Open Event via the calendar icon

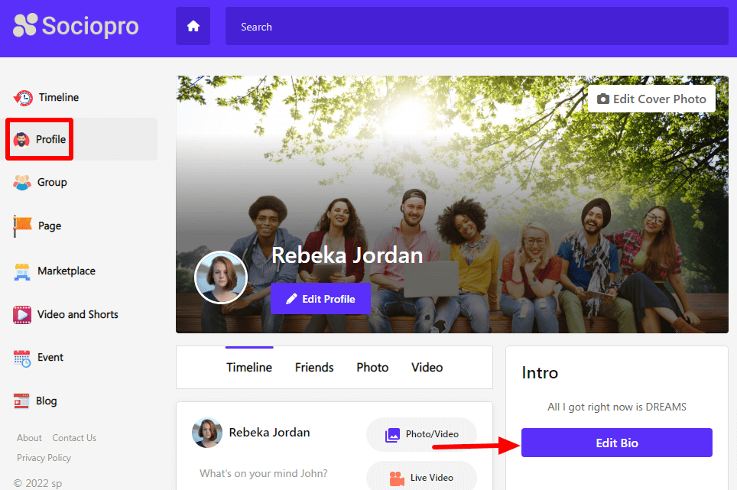tap(23, 358)
